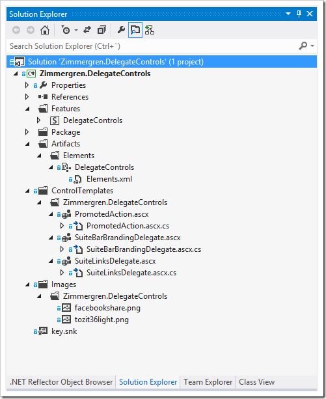Expand the Package folder
Screen dimensions: 326x399
(x=27, y=132)
